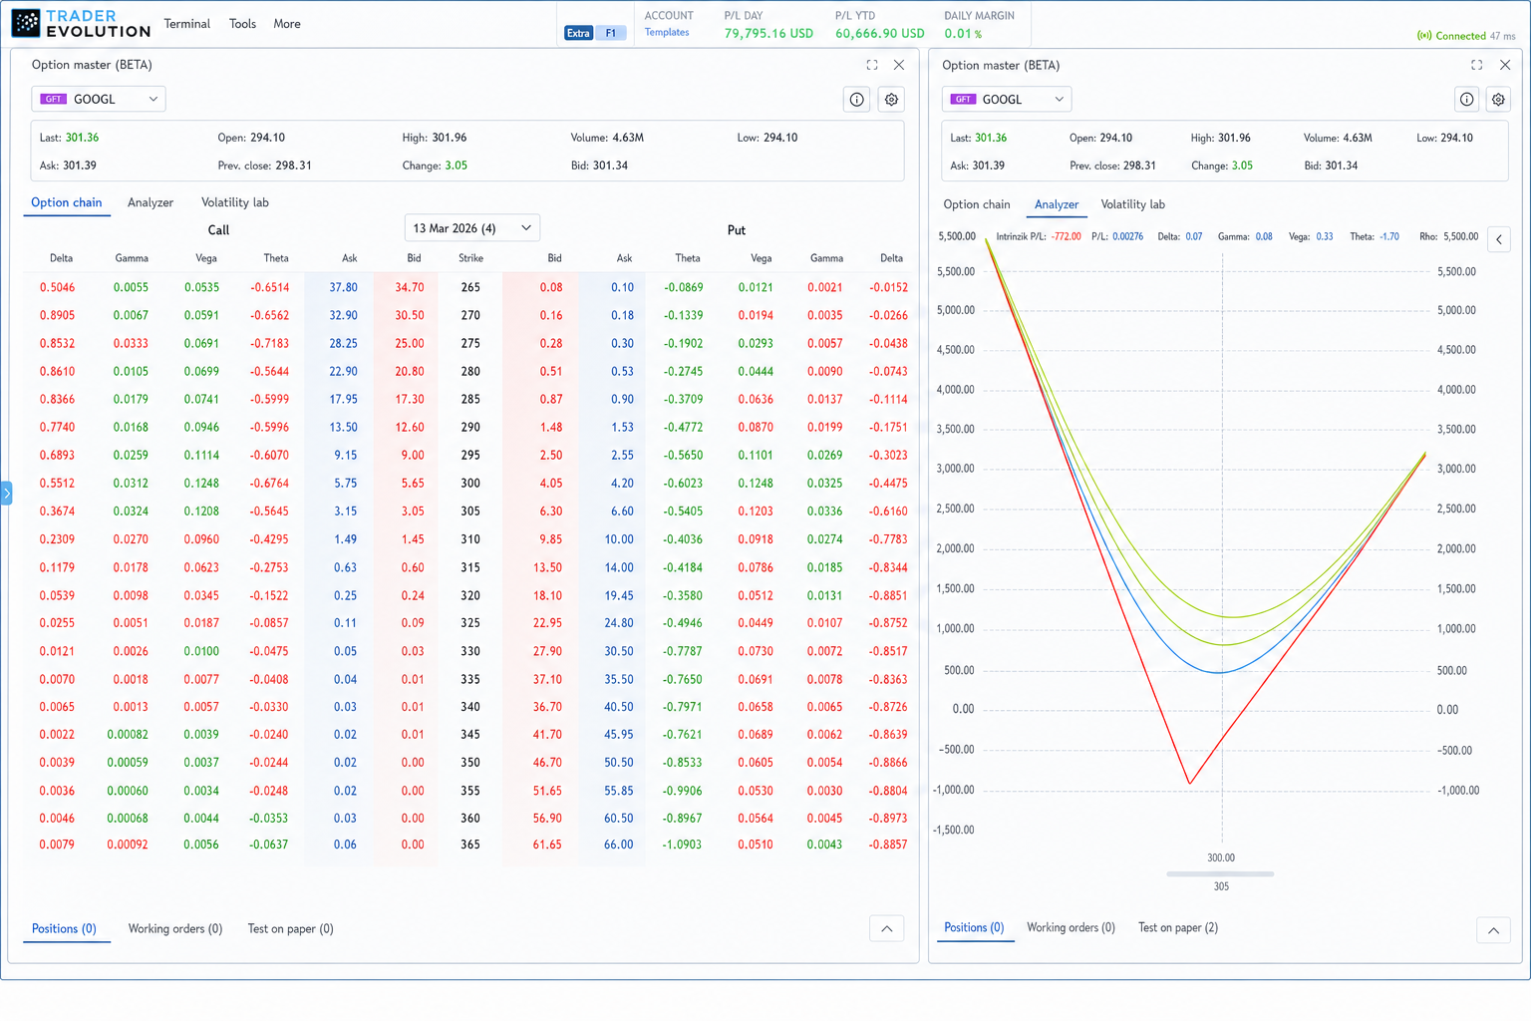1531x1021 pixels.
Task: Click put ask 66.00 at strike 365
Action: click(x=618, y=845)
